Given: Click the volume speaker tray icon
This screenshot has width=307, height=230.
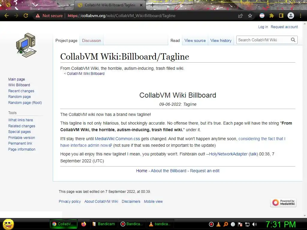Looking at the screenshot, I should click(x=255, y=224).
